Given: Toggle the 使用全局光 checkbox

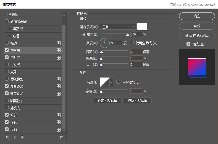Looking at the screenshot, I should (132, 43).
